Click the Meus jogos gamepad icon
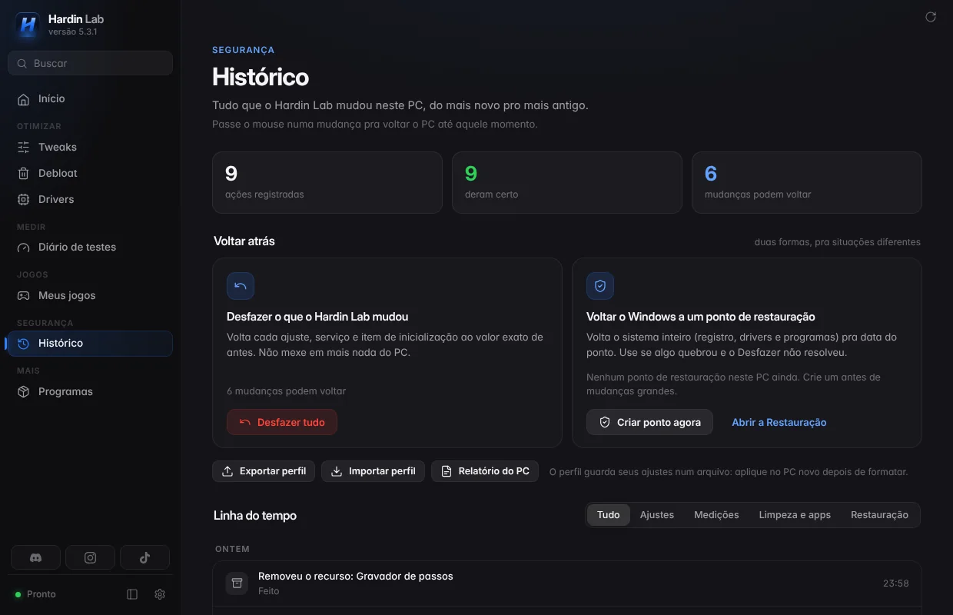Image resolution: width=953 pixels, height=615 pixels. 23,295
